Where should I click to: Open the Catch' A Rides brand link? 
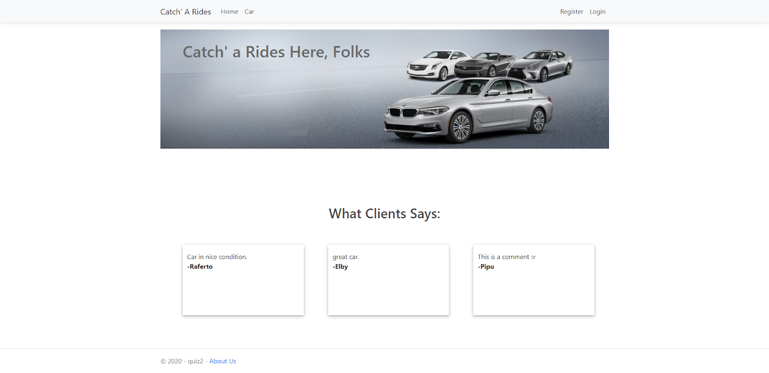186,12
